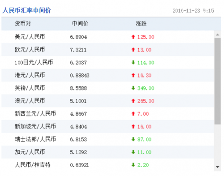Click the 4.8667 mid-price value
The image size is (224, 176).
(78, 114)
